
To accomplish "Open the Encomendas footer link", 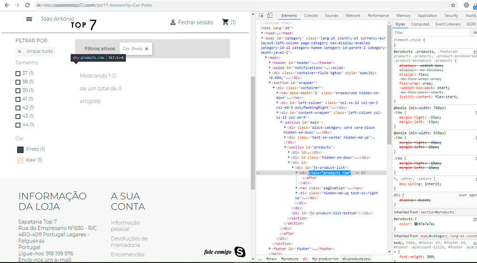I will 127,254.
